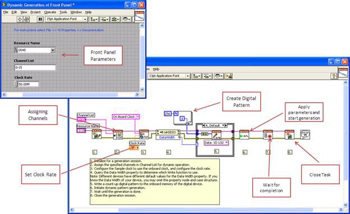
Task: Open the Tools menu in Front Panel
Action: (x=63, y=12)
